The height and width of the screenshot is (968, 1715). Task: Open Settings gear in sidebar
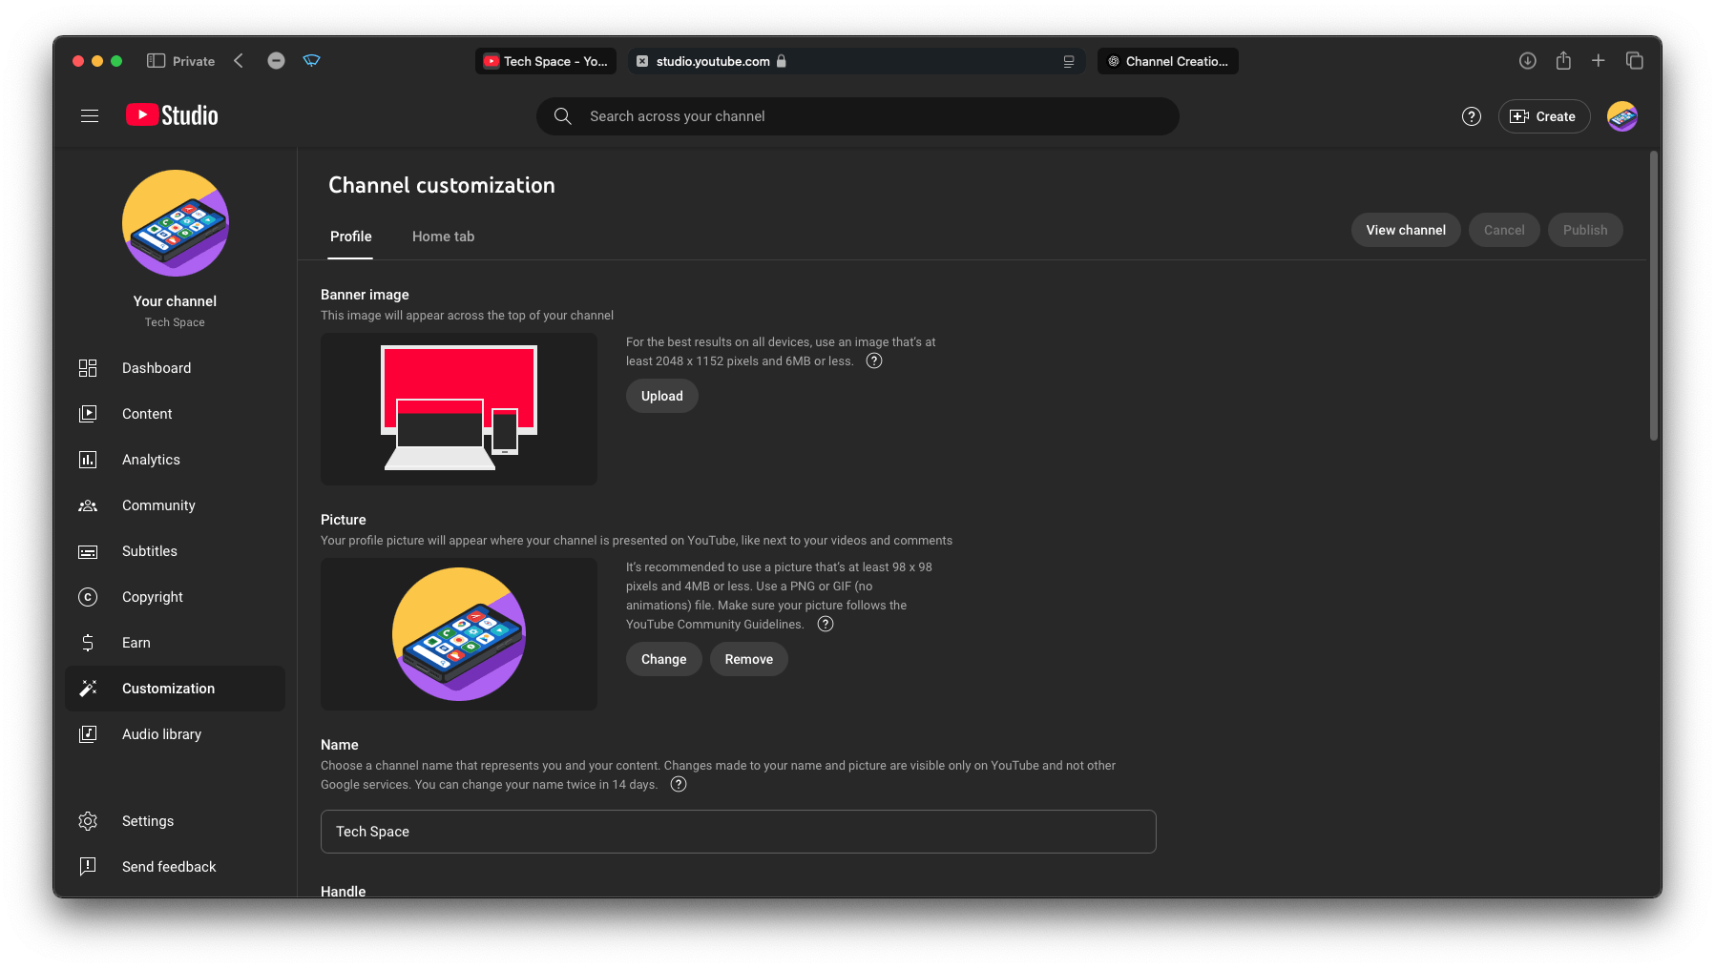148,821
